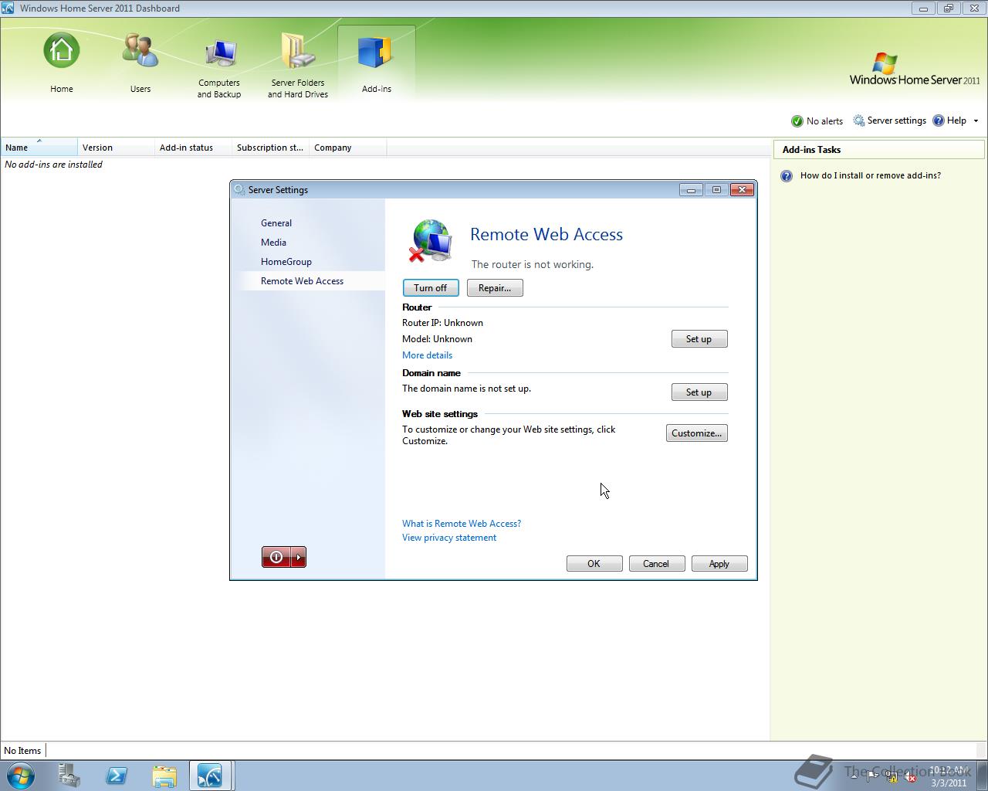Open Server settings from the toolbar
The height and width of the screenshot is (791, 988).
(889, 121)
